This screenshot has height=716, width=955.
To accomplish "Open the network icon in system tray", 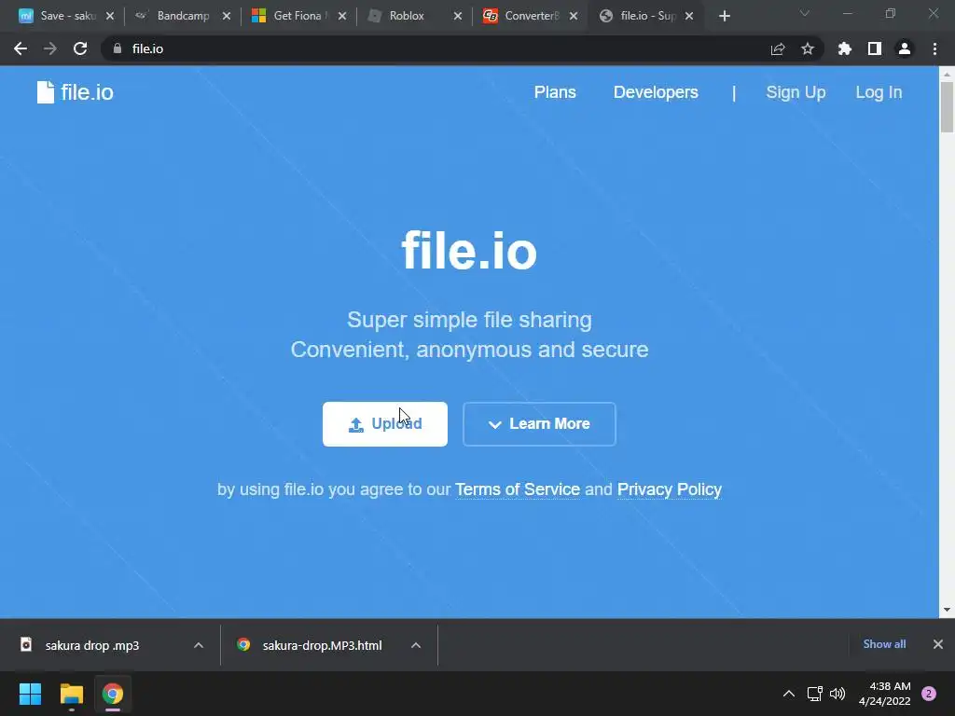I will coord(815,694).
